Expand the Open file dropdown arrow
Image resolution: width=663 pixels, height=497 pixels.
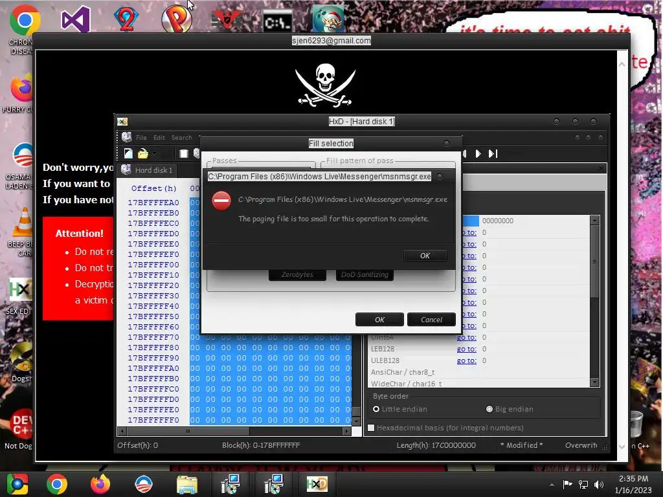155,153
